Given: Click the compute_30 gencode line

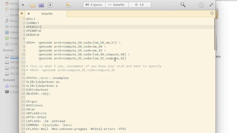Looking at the screenshot, I should (x=71, y=47).
